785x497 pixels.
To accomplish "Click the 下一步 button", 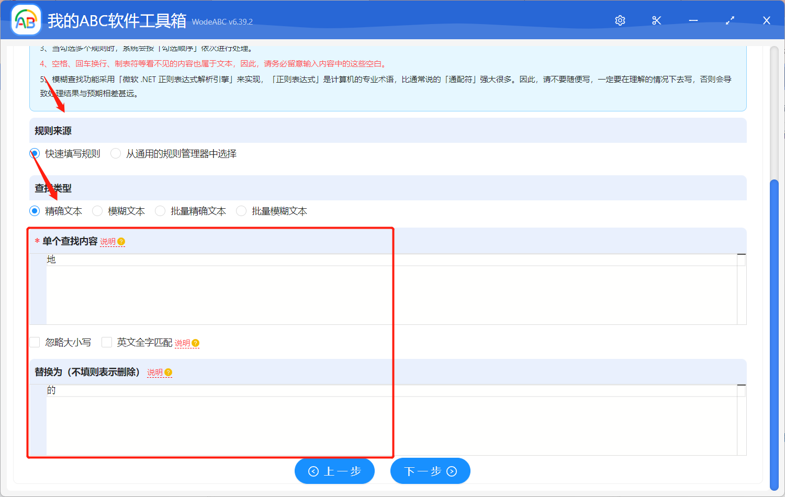I will tap(430, 471).
